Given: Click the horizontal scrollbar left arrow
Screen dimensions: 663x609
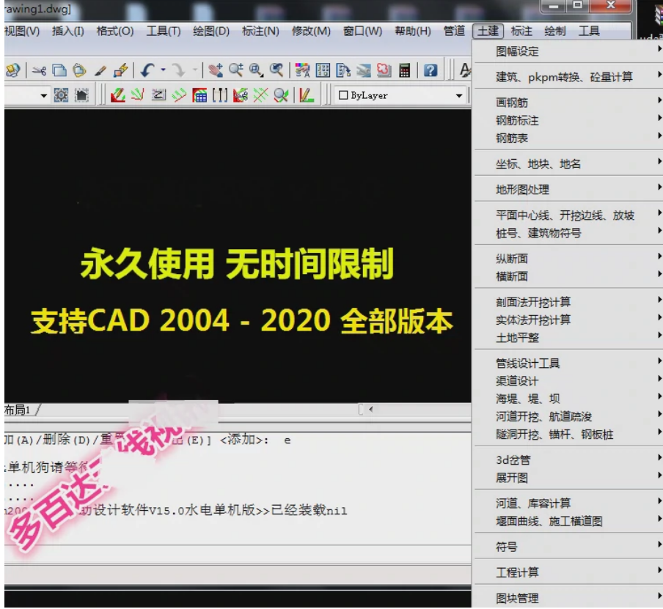Looking at the screenshot, I should tap(371, 409).
